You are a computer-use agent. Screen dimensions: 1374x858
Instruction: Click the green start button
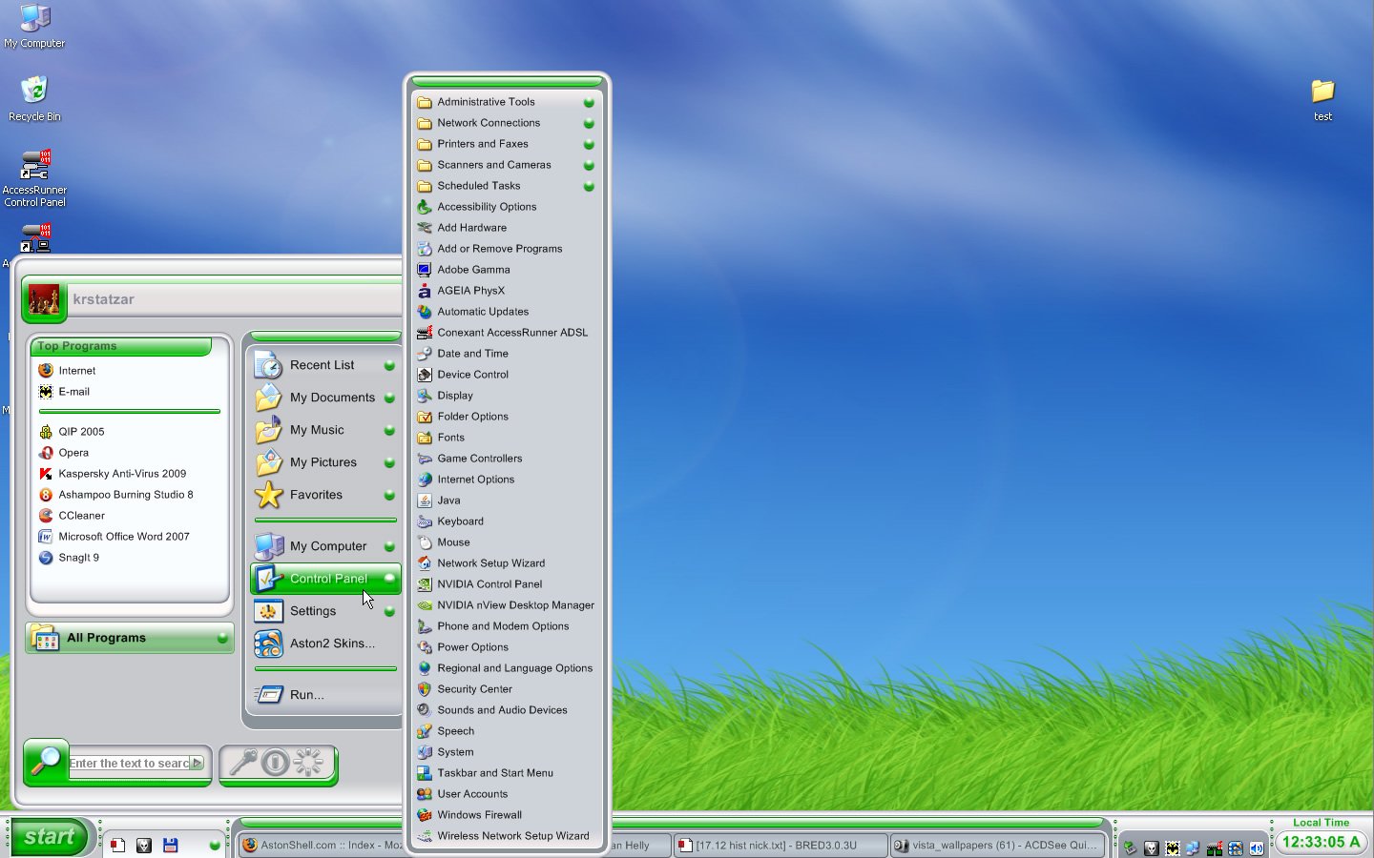(x=49, y=837)
